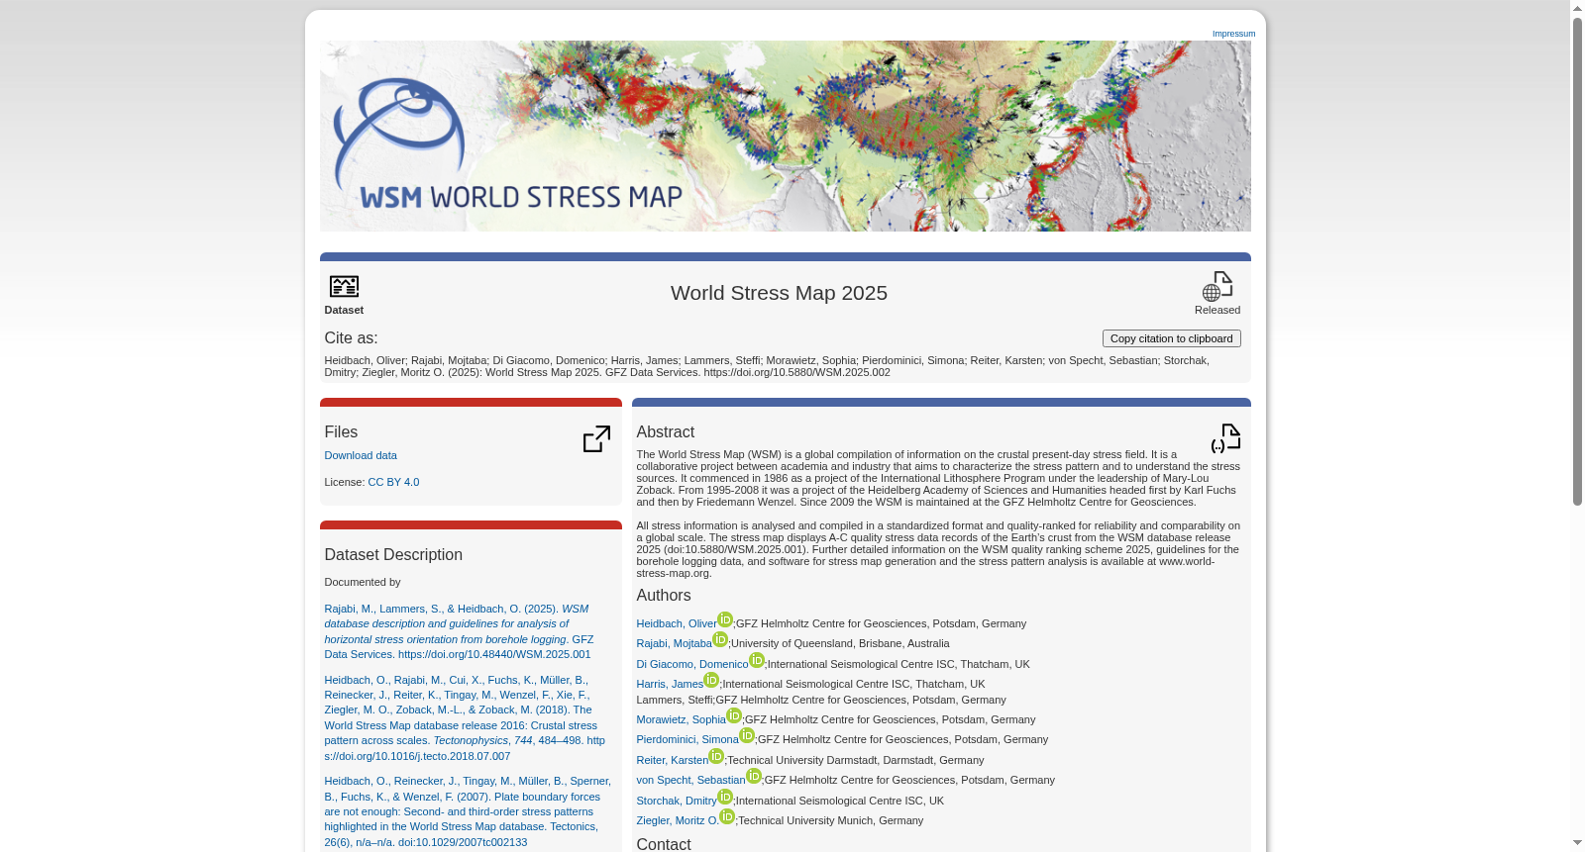Click the 'Abstract' heading
1585x852 pixels.
point(666,432)
